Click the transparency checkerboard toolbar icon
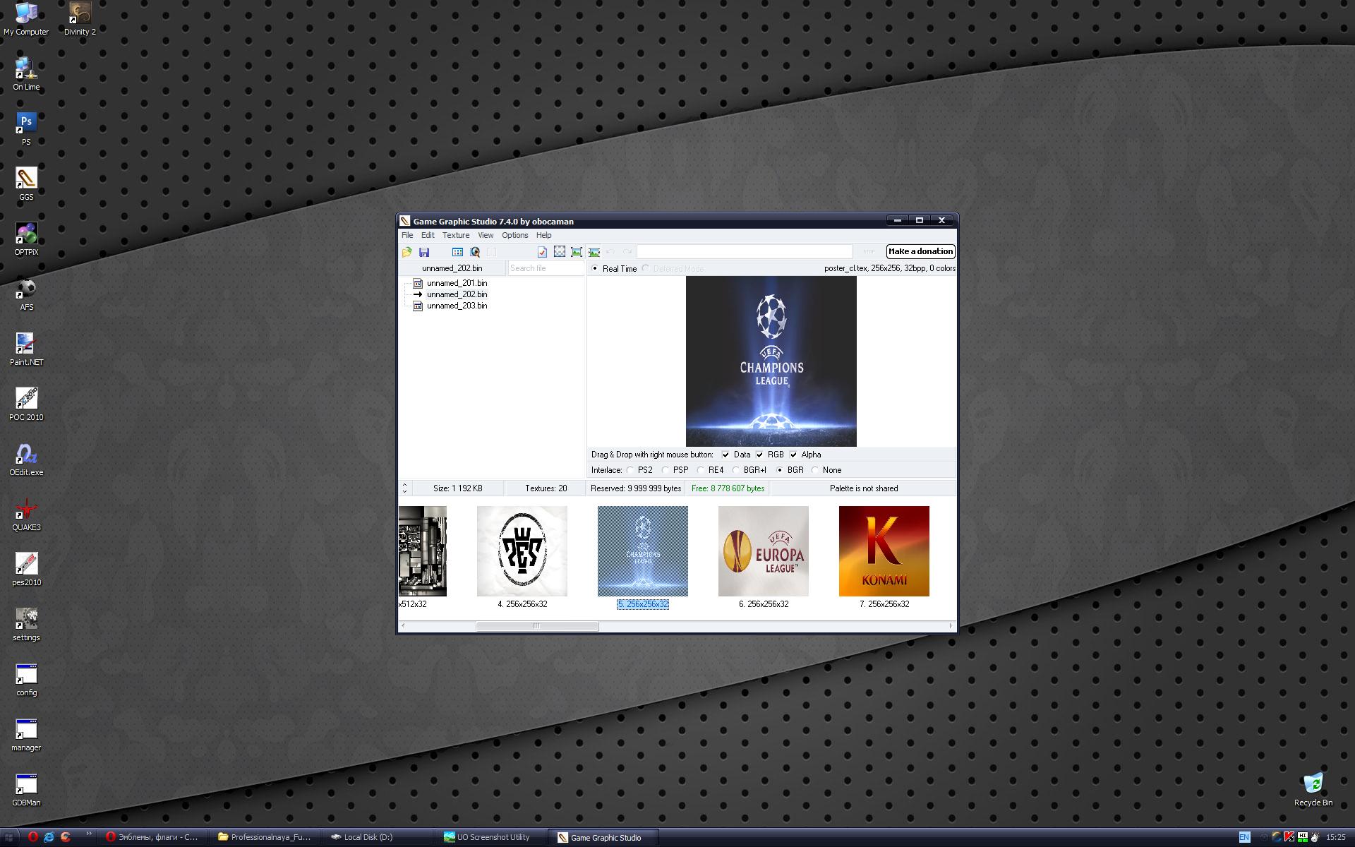 [560, 252]
